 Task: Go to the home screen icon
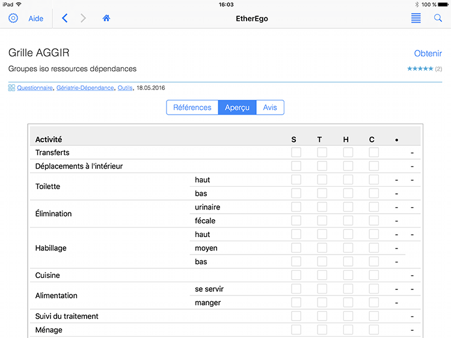tap(106, 19)
